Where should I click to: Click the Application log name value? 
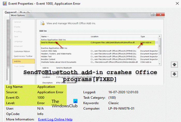[46, 87]
